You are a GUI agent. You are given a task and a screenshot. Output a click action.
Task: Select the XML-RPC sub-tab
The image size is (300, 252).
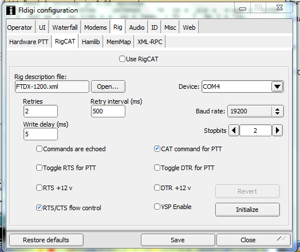click(x=149, y=42)
